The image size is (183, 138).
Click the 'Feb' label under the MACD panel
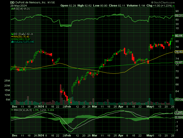point(68,135)
